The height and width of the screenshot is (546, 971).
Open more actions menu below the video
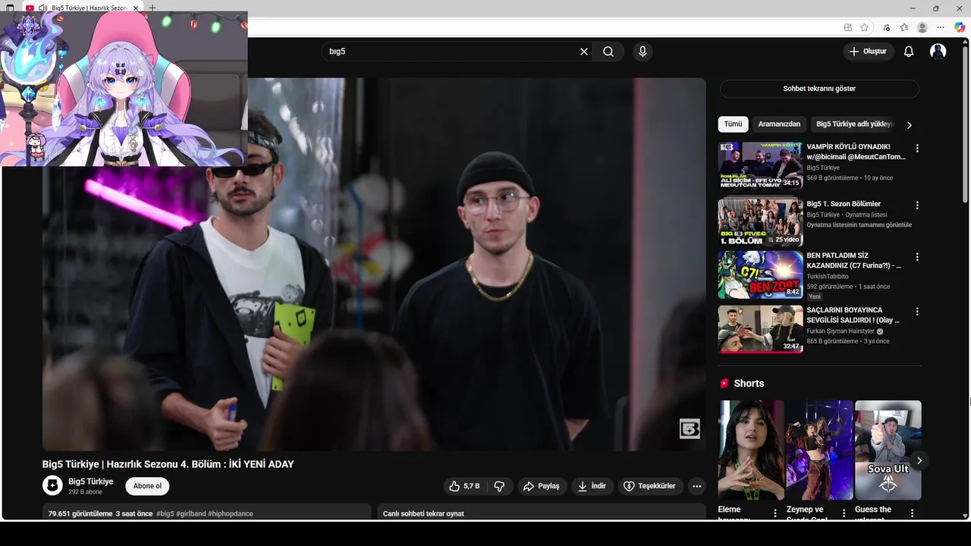coord(696,486)
